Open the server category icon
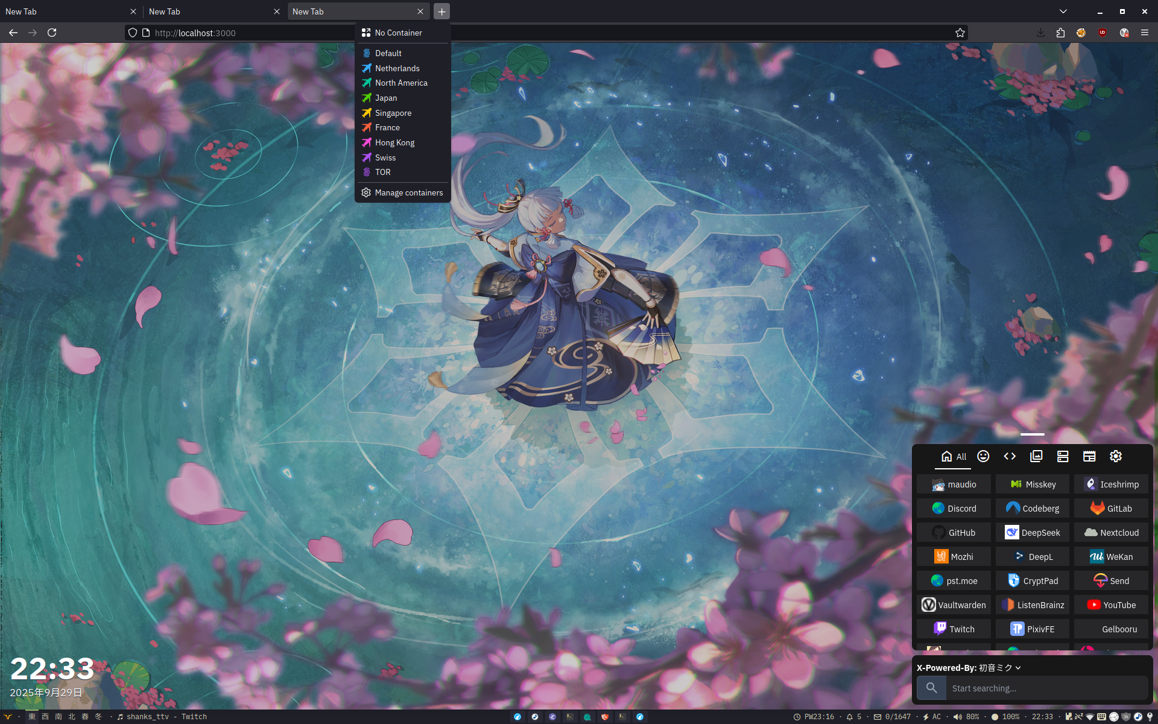The width and height of the screenshot is (1158, 724). 1063,456
